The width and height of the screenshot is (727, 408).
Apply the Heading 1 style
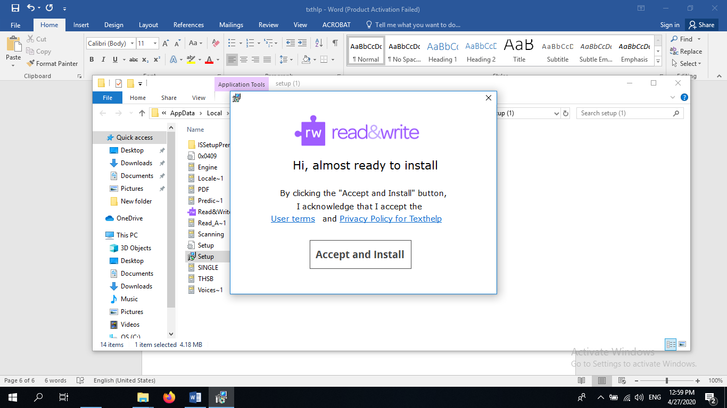[443, 52]
